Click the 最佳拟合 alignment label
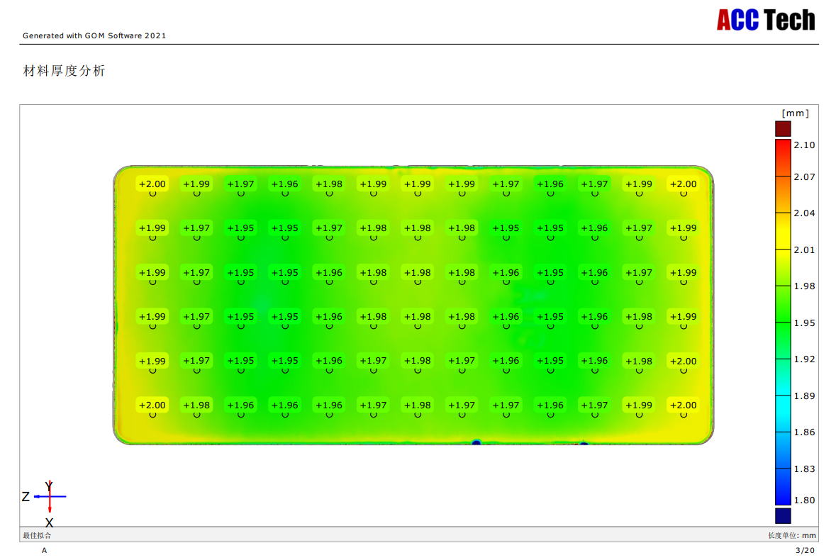Screen dimensions: 836x560 37,535
